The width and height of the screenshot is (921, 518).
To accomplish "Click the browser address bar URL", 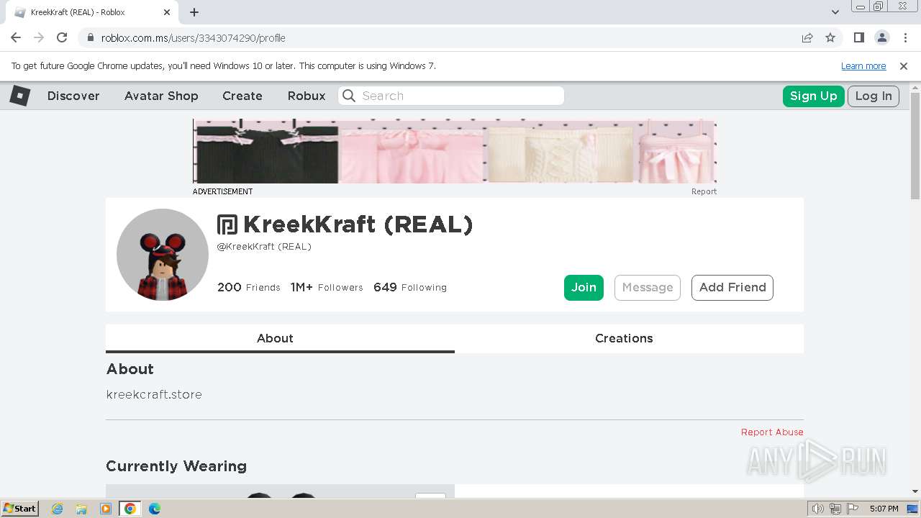I will [194, 38].
